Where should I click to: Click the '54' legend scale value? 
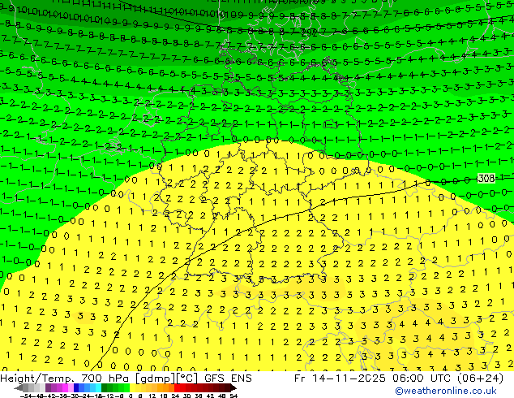(233, 396)
